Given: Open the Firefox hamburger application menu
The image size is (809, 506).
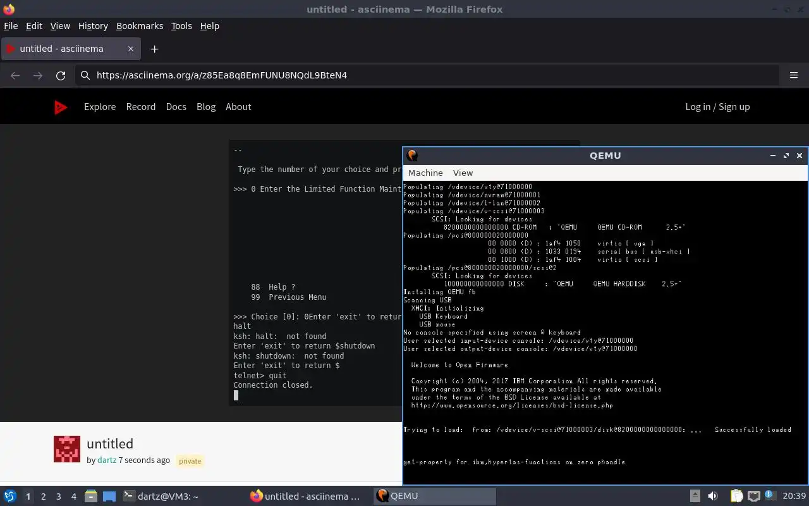Looking at the screenshot, I should (x=794, y=75).
